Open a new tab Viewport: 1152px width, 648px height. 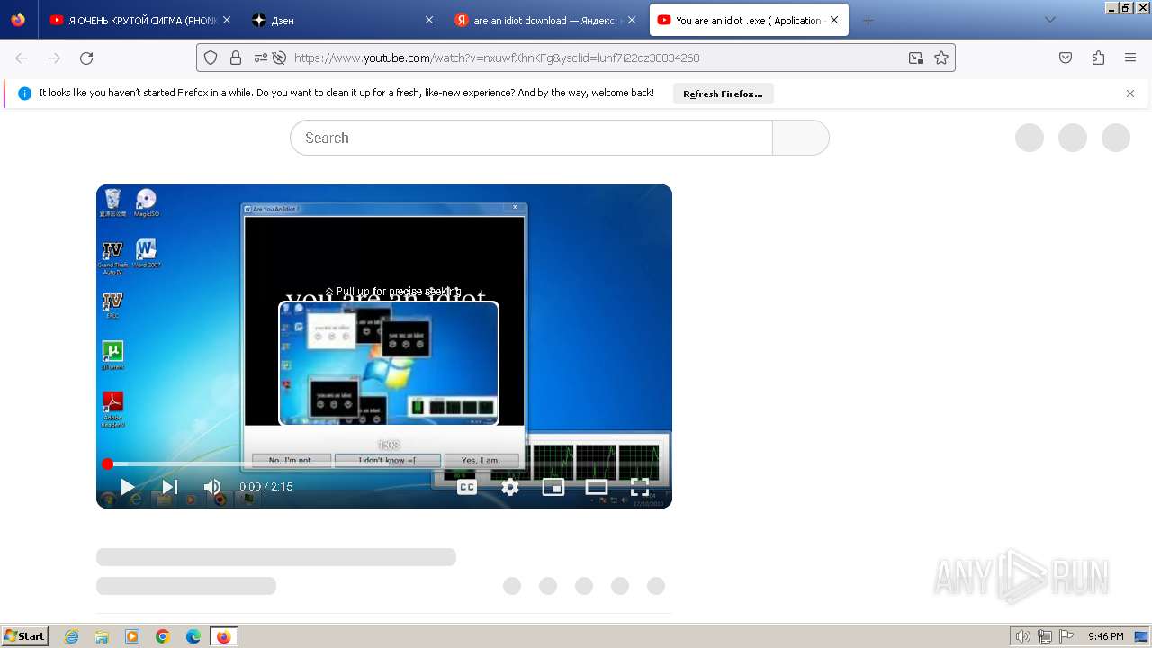tap(868, 20)
